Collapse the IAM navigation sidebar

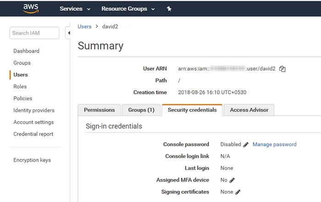(68, 33)
